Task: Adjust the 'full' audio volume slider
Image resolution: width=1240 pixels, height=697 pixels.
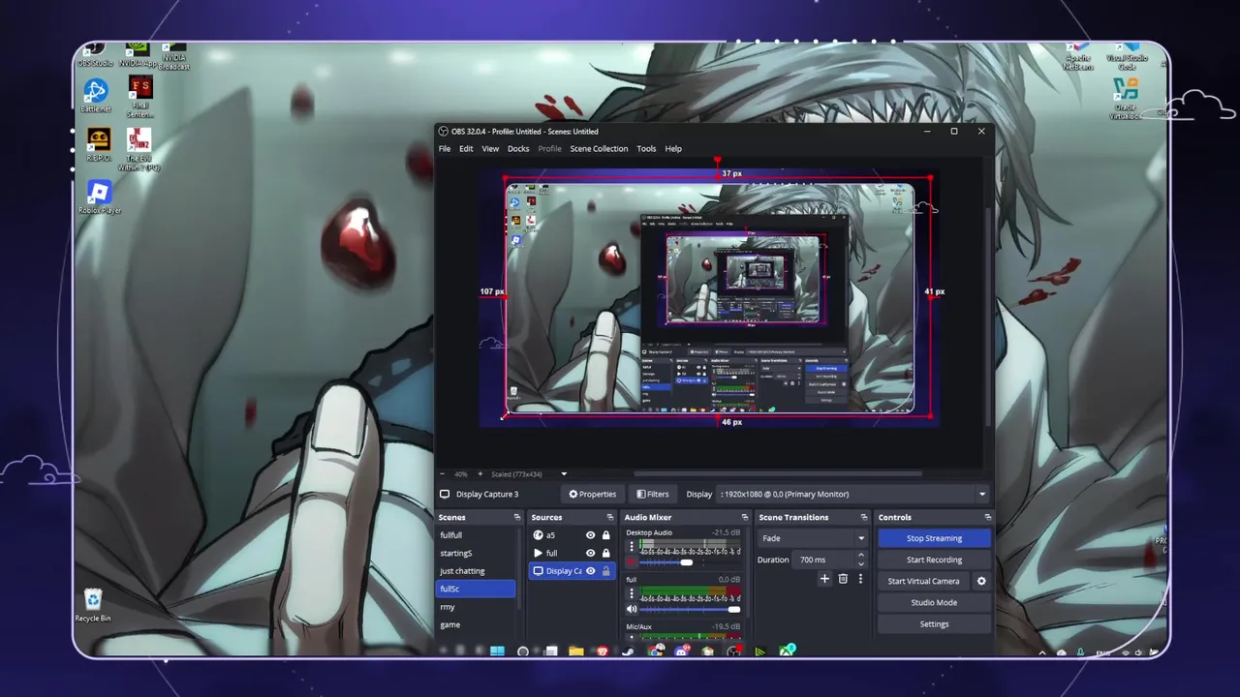Action: click(733, 609)
